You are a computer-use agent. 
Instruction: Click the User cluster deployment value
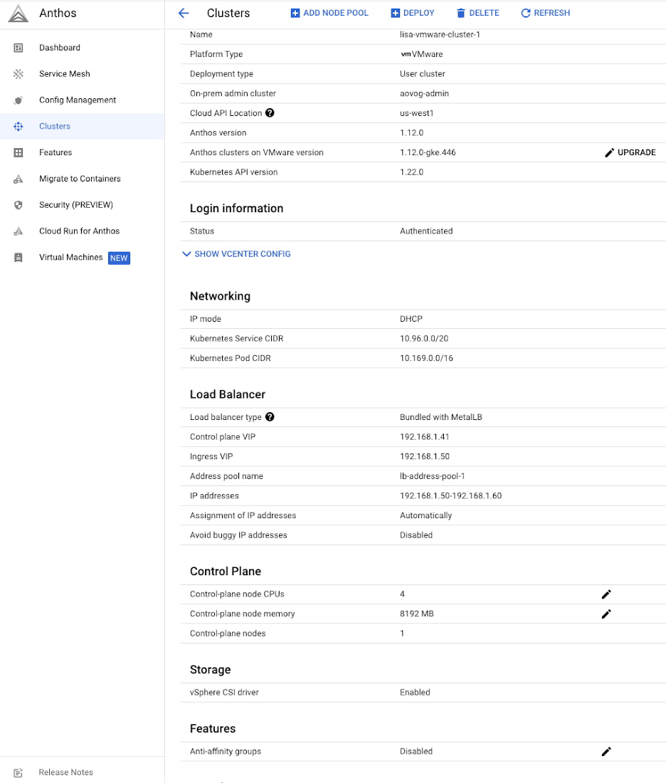pyautogui.click(x=423, y=73)
